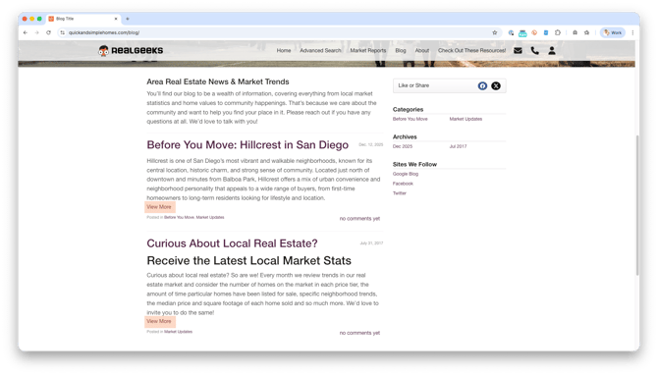658x375 pixels.
Task: Open a new tab with plus button
Action: [x=128, y=19]
